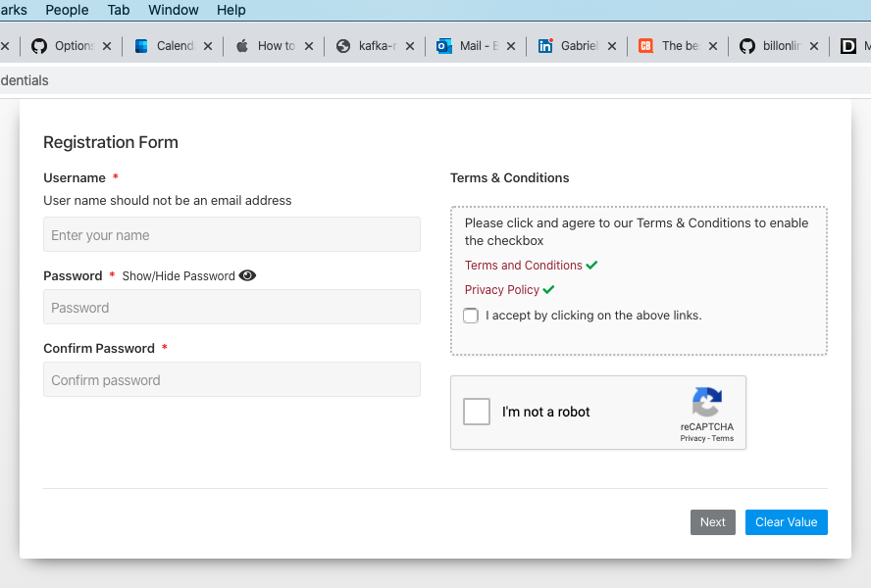Image resolution: width=871 pixels, height=588 pixels.
Task: Open the Terms and Conditions link
Action: [523, 266]
